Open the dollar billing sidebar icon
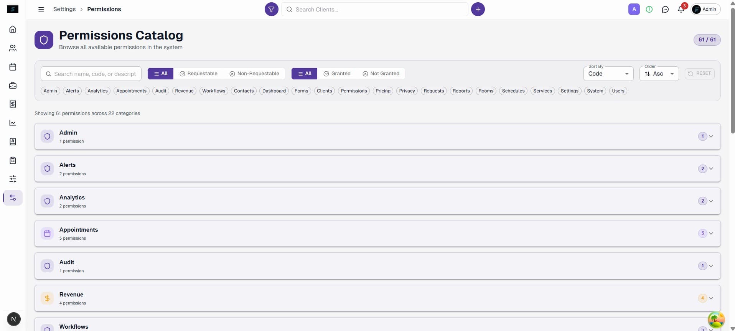The height and width of the screenshot is (331, 735). coord(13,104)
